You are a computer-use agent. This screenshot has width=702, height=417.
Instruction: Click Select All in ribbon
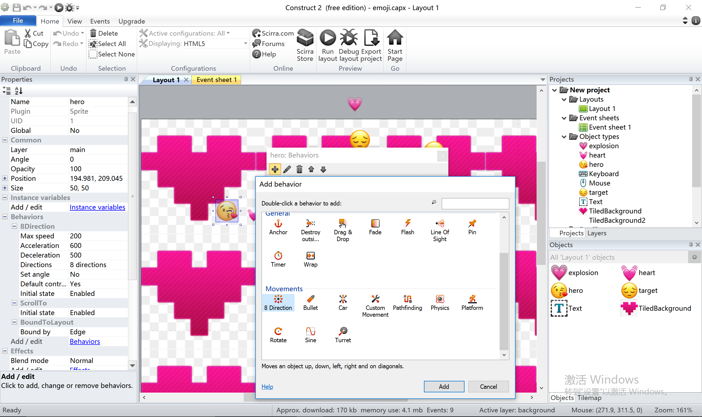pos(107,44)
